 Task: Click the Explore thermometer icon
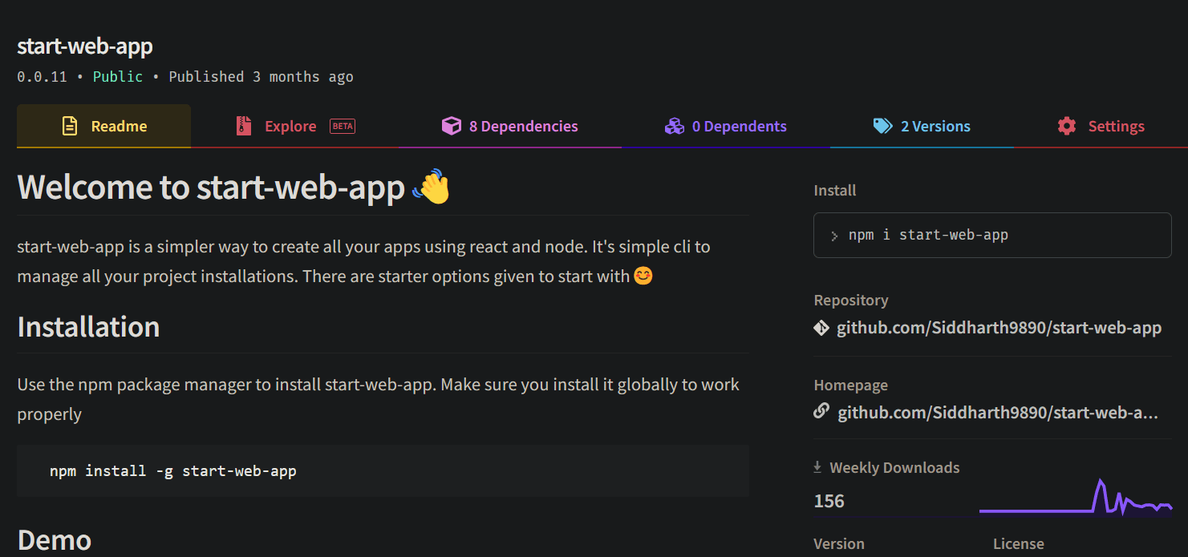[244, 126]
